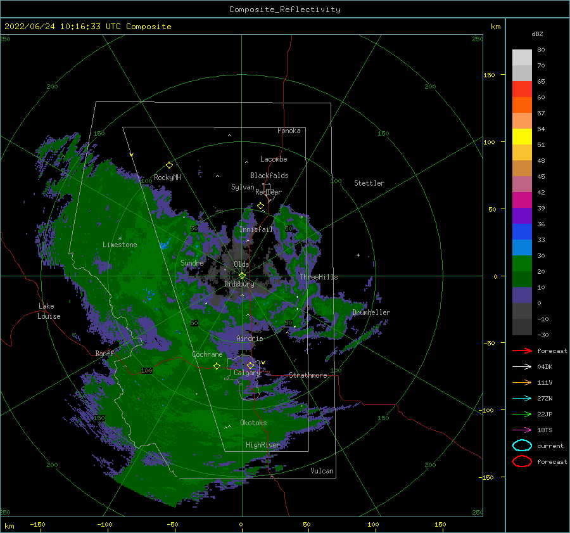Screen dimensions: 570x533
Task: Click yellow diamond marker above Calgary label
Action: pyautogui.click(x=250, y=365)
